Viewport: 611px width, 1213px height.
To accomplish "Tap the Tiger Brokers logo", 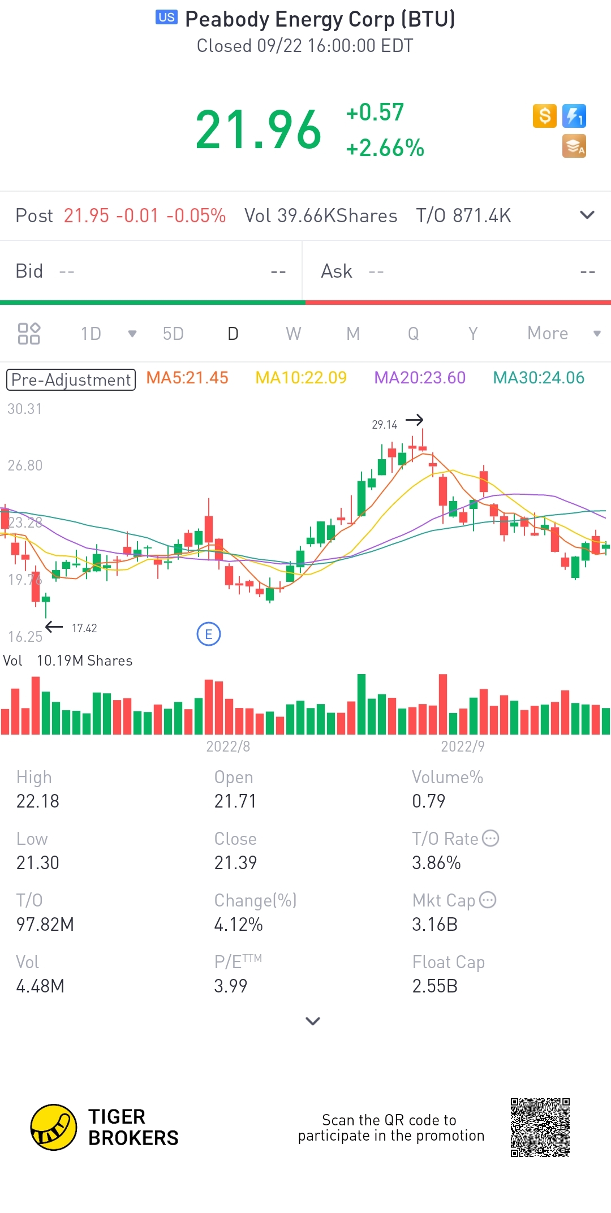I will (105, 1127).
